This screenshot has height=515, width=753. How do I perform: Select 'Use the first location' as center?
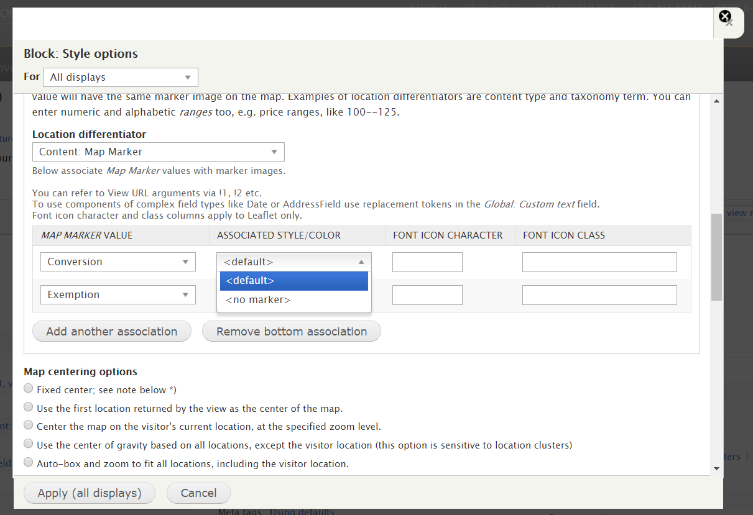(29, 408)
